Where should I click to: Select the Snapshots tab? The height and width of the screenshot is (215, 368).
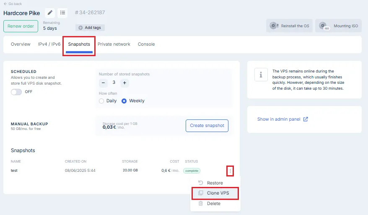[x=79, y=44]
